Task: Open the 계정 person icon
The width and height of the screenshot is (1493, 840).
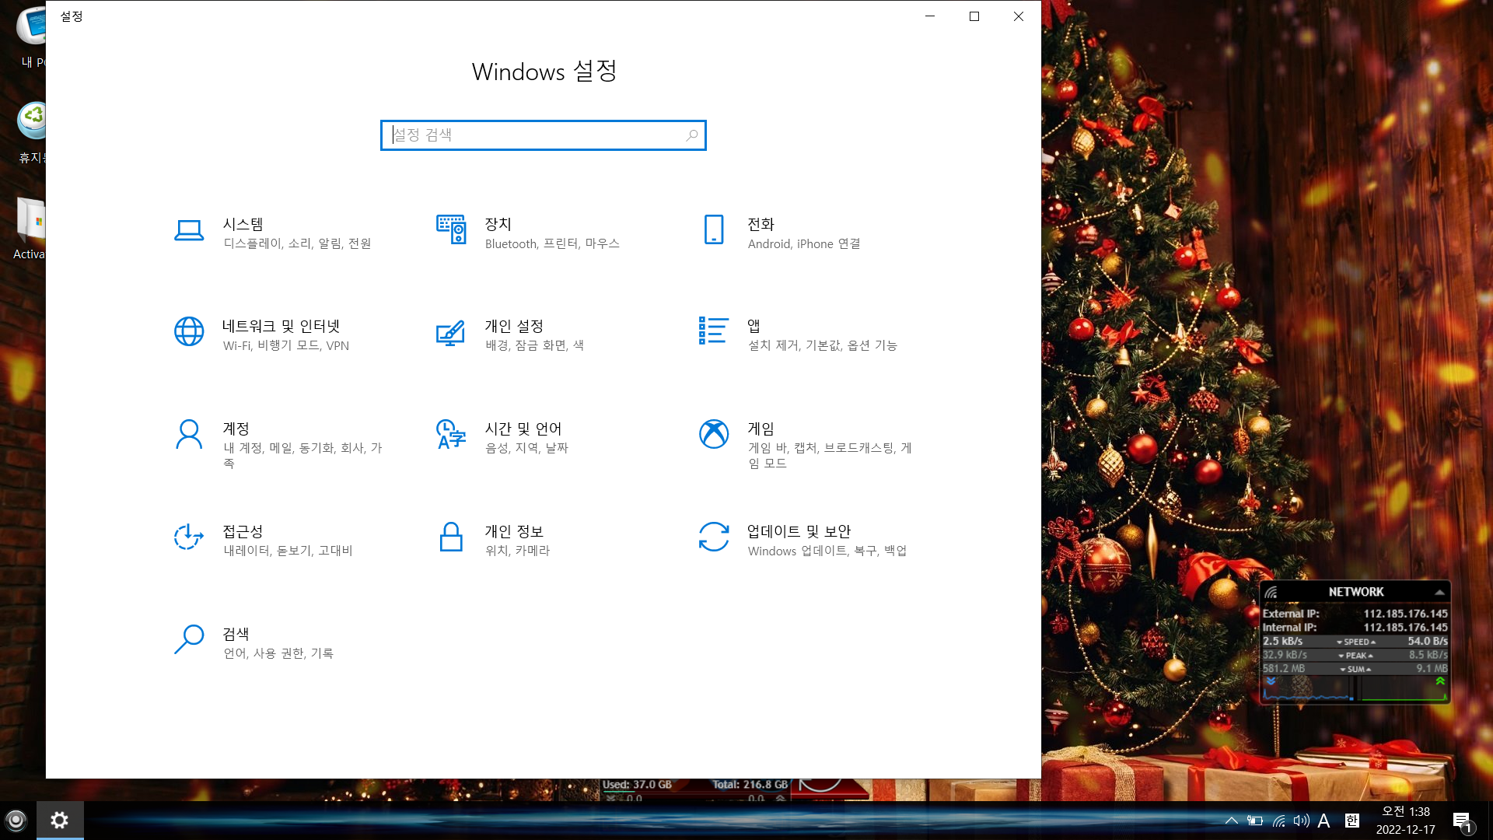Action: coord(189,434)
